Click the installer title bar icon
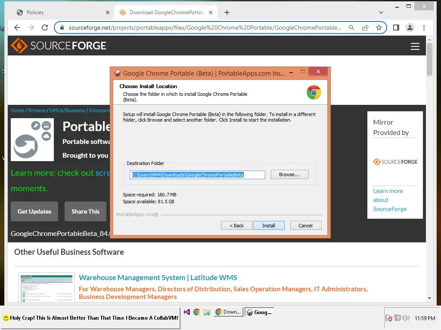 tap(118, 73)
